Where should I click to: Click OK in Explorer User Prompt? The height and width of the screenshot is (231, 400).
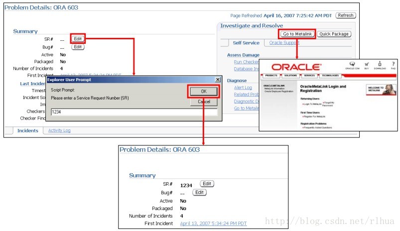(x=204, y=91)
